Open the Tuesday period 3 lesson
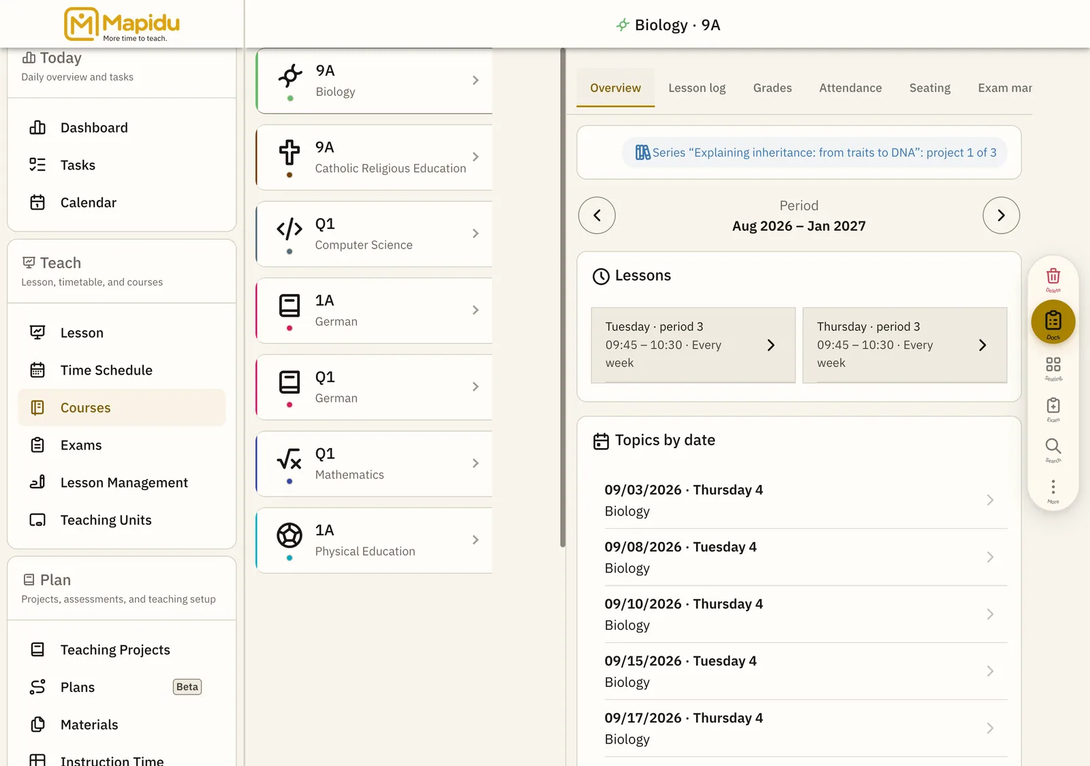 694,345
